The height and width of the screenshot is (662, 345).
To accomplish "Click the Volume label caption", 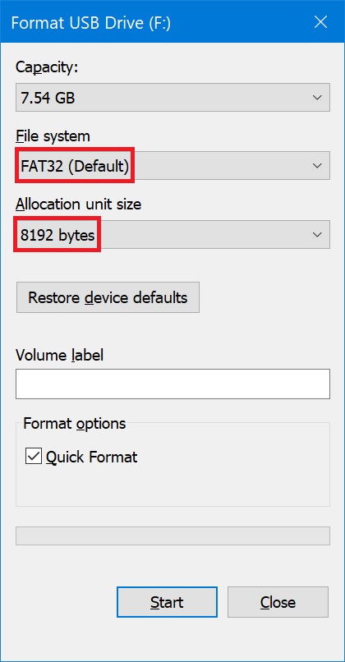I will (x=59, y=355).
